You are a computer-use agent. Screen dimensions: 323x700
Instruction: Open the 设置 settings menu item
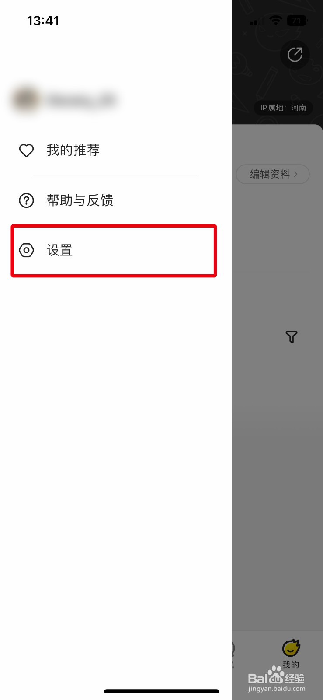click(114, 251)
